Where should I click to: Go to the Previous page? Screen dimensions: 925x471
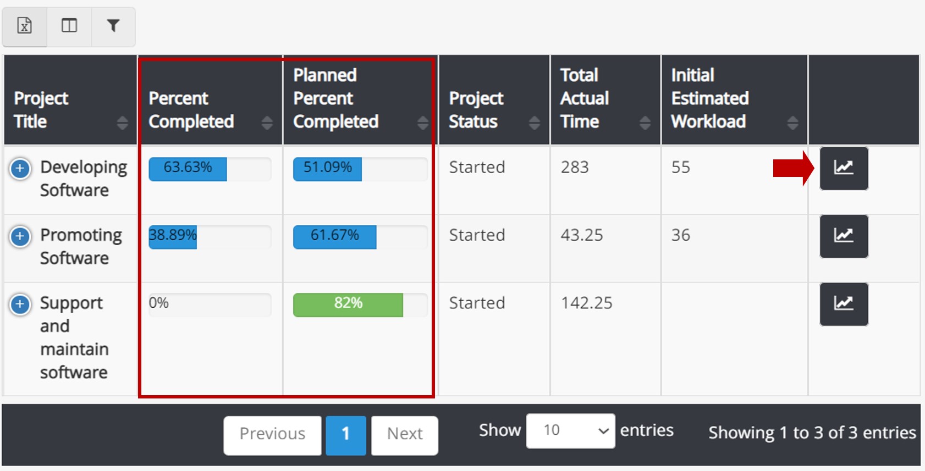click(272, 435)
